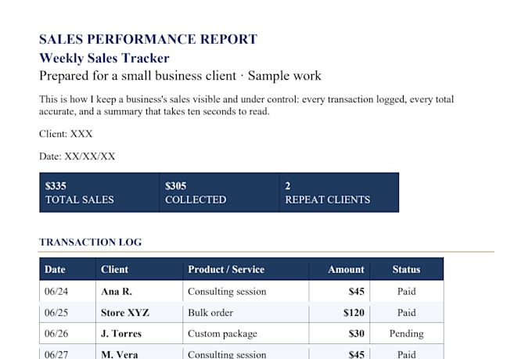
Task: Click the 06/24 date cell
Action: (x=67, y=291)
